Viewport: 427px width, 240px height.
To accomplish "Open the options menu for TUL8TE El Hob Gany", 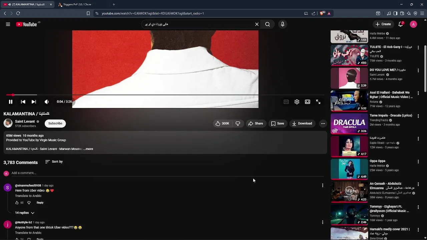I will click(418, 48).
